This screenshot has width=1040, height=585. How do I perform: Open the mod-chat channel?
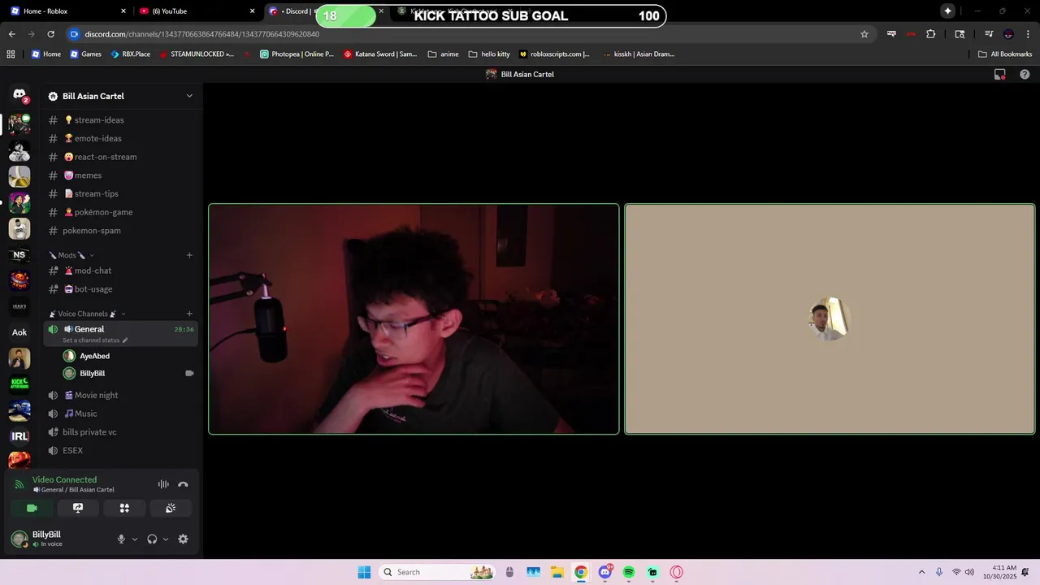(121, 271)
